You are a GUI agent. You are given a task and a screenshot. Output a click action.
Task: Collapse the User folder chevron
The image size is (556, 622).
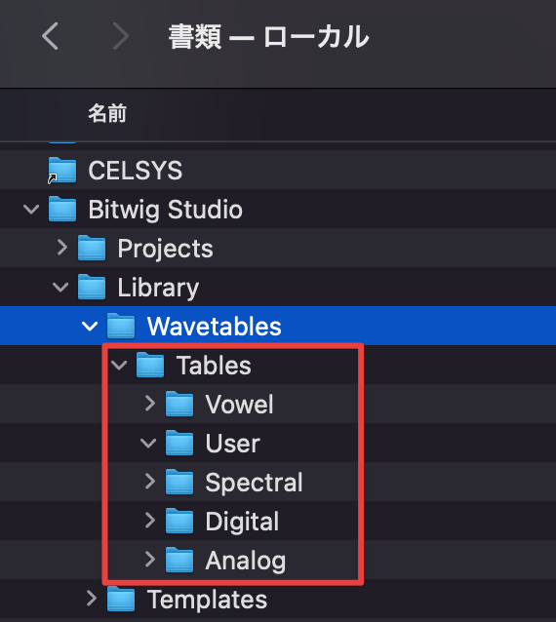point(148,443)
